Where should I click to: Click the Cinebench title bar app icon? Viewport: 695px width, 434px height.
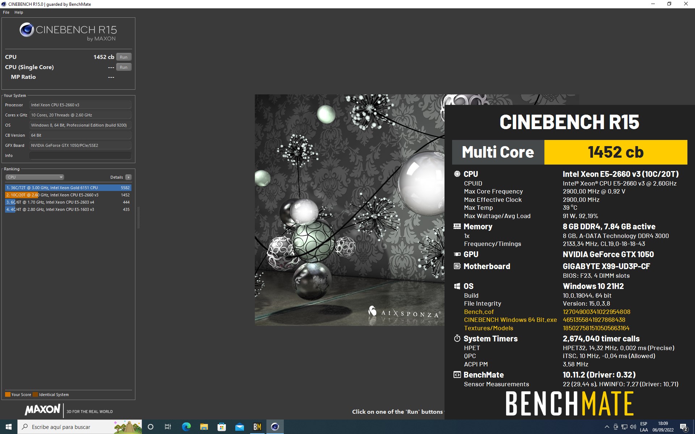click(4, 4)
